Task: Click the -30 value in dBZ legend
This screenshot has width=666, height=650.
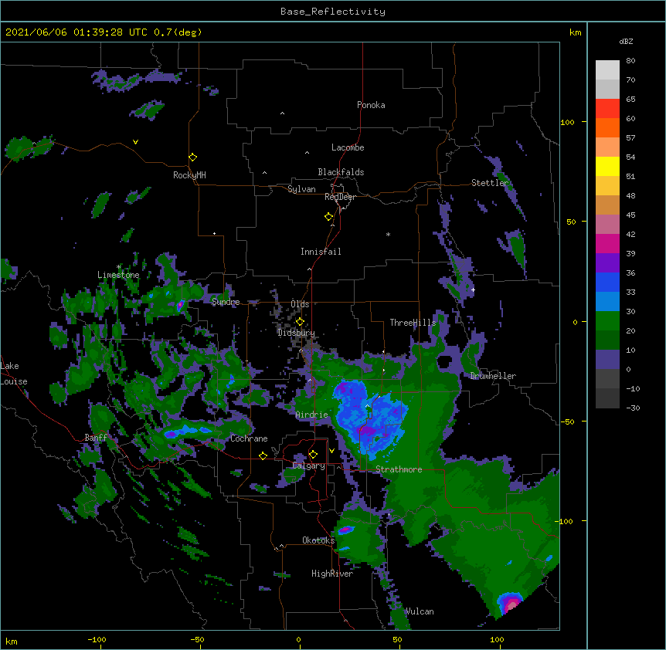Action: (x=633, y=408)
